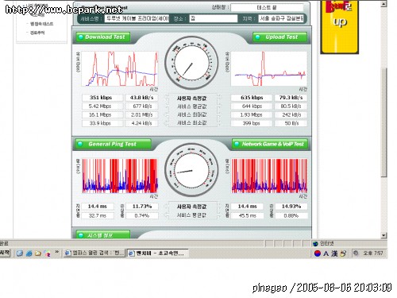Launch Network Game & VoIP Test
This screenshot has width=397, height=298.
pos(270,144)
